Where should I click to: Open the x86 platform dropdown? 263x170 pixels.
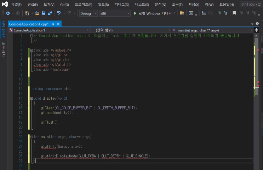115,13
